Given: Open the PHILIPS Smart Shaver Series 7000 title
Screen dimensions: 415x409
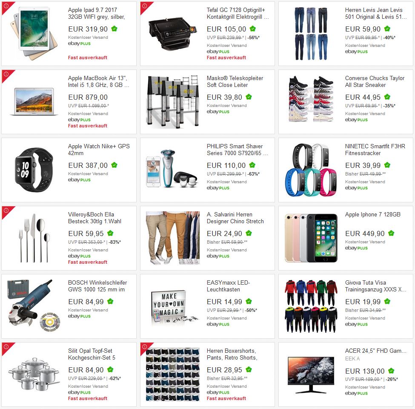Looking at the screenshot, I should pyautogui.click(x=238, y=150).
